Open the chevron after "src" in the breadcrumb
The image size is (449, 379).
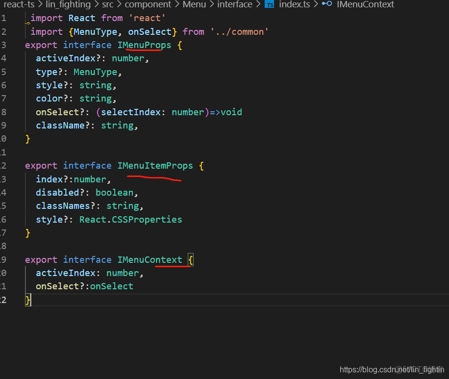pos(120,5)
